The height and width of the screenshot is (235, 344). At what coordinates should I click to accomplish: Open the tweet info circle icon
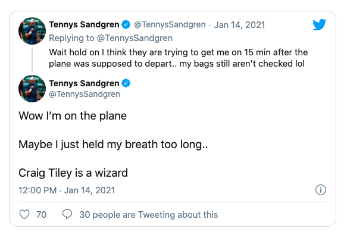click(x=321, y=190)
